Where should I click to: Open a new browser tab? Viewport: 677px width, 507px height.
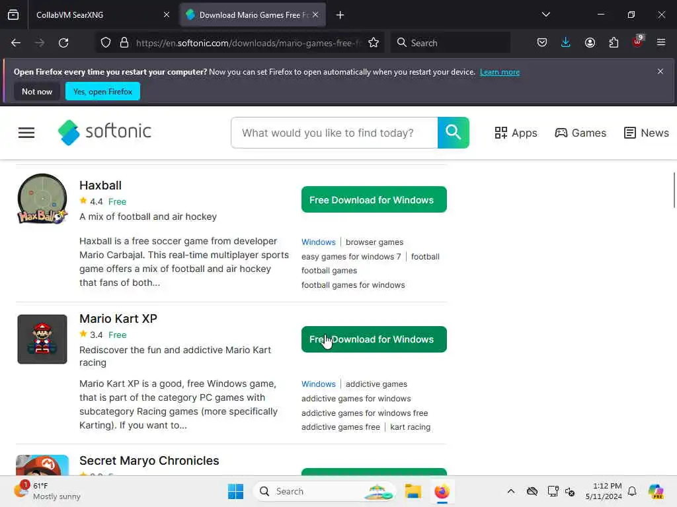340,15
